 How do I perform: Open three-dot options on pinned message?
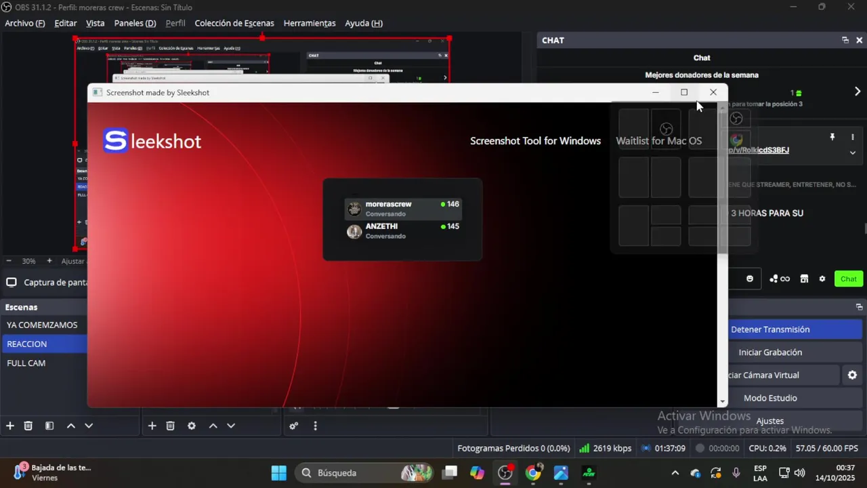click(853, 137)
